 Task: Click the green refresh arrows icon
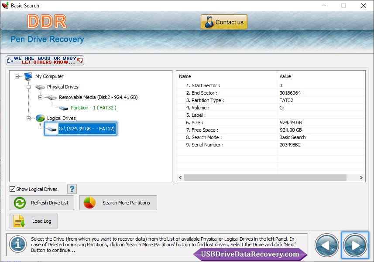[x=20, y=203]
